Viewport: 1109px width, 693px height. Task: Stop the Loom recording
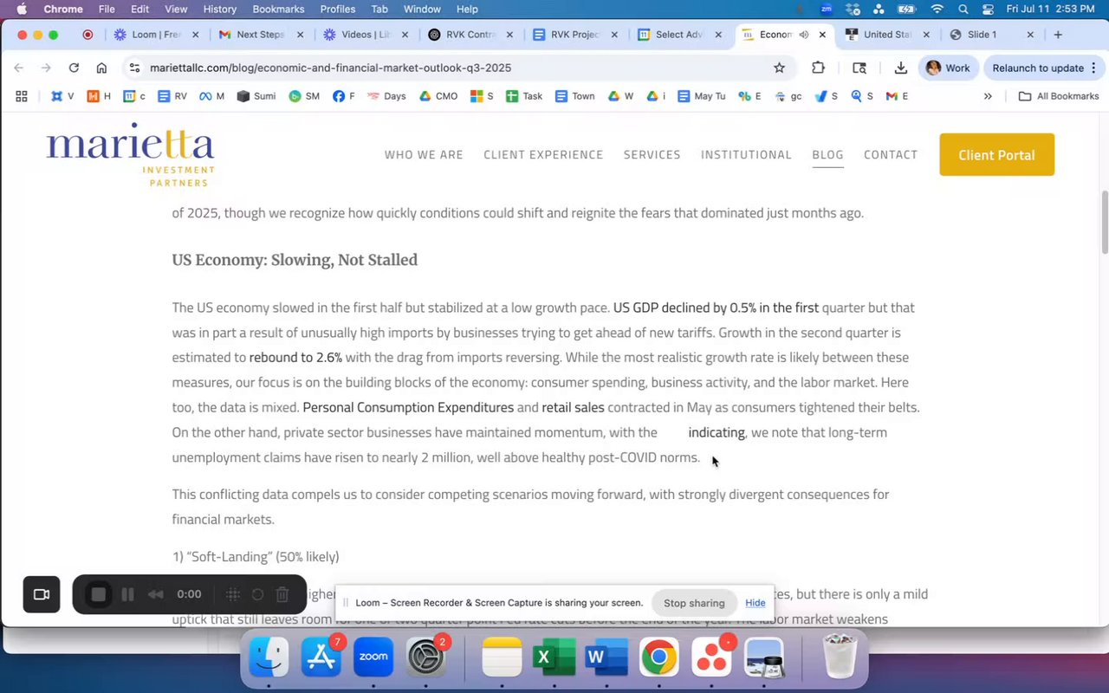(99, 594)
